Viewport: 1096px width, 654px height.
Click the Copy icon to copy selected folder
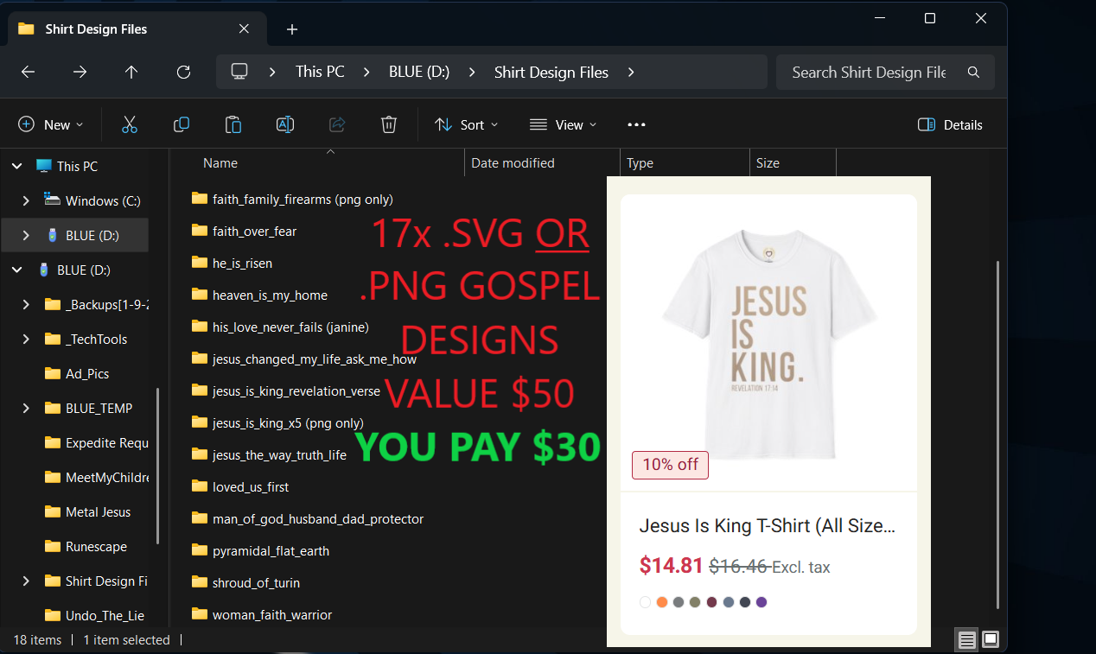click(x=182, y=124)
